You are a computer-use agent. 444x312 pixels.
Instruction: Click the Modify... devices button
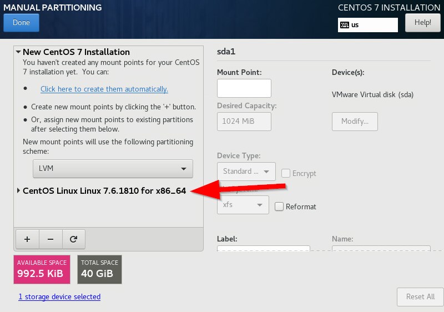pyautogui.click(x=355, y=122)
